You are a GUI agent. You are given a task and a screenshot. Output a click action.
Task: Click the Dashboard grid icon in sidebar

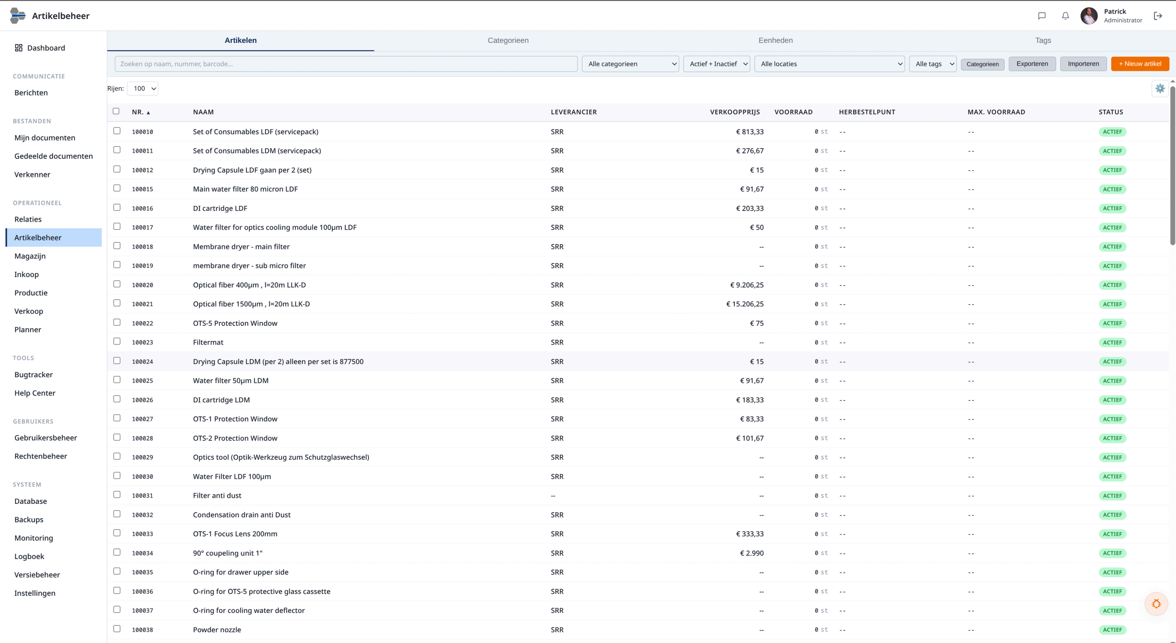(x=19, y=48)
